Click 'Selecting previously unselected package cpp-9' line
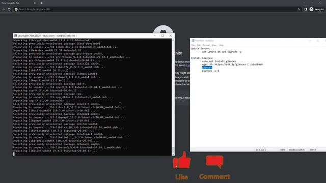 point(49,84)
